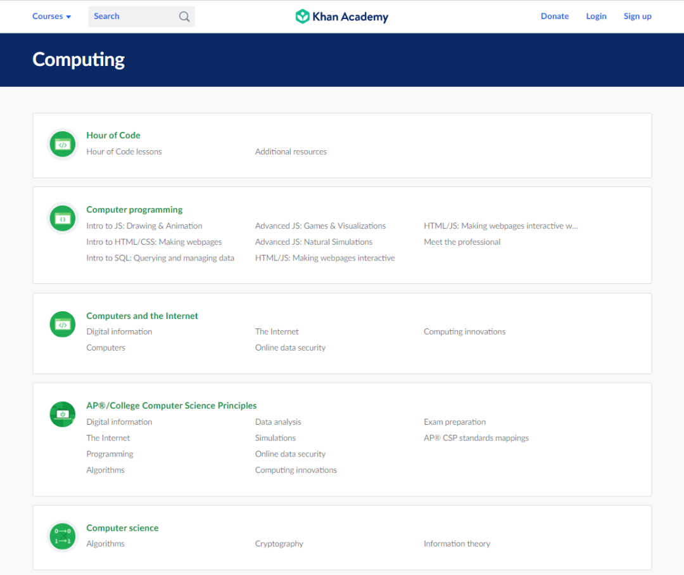Open the AP/College Computer Science Principles heading
The height and width of the screenshot is (575, 684).
172,406
